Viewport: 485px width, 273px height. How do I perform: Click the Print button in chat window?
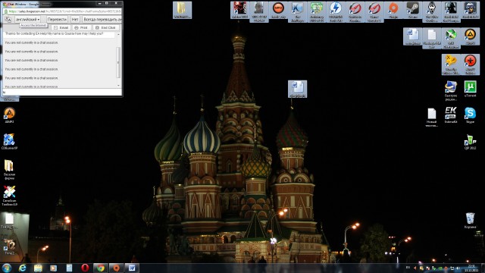click(81, 27)
